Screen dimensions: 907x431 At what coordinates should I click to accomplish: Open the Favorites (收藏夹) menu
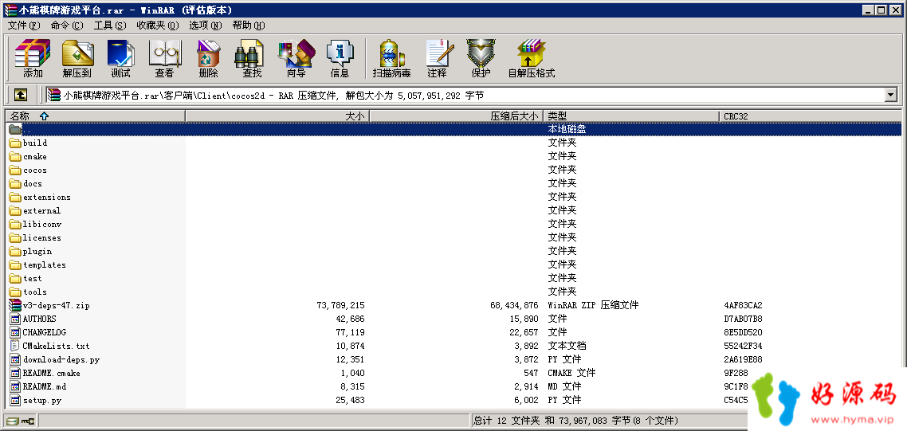coord(158,25)
